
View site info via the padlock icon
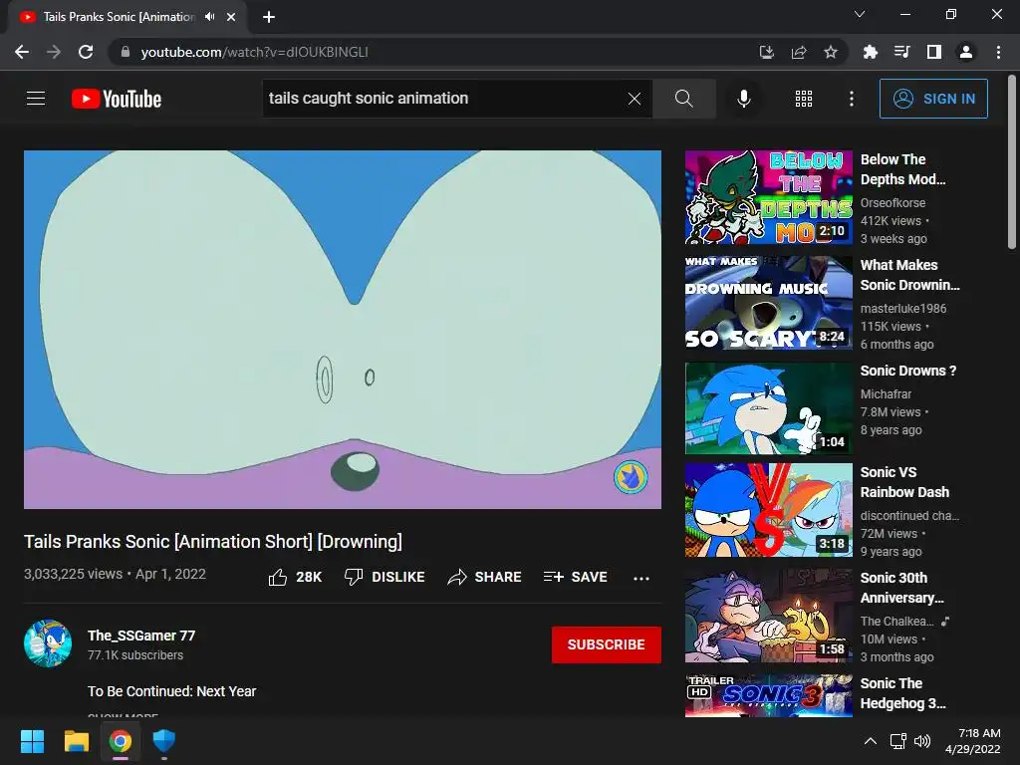pos(126,52)
